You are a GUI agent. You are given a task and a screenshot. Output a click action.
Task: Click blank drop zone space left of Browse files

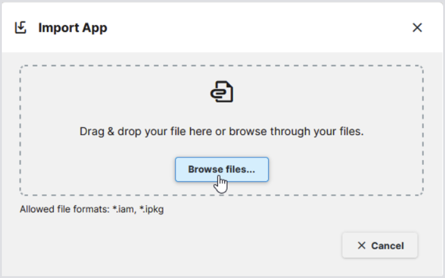[x=94, y=169]
